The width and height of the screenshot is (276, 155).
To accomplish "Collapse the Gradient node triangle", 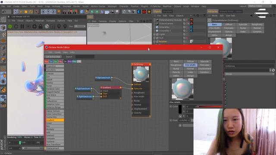I will [x=101, y=87].
